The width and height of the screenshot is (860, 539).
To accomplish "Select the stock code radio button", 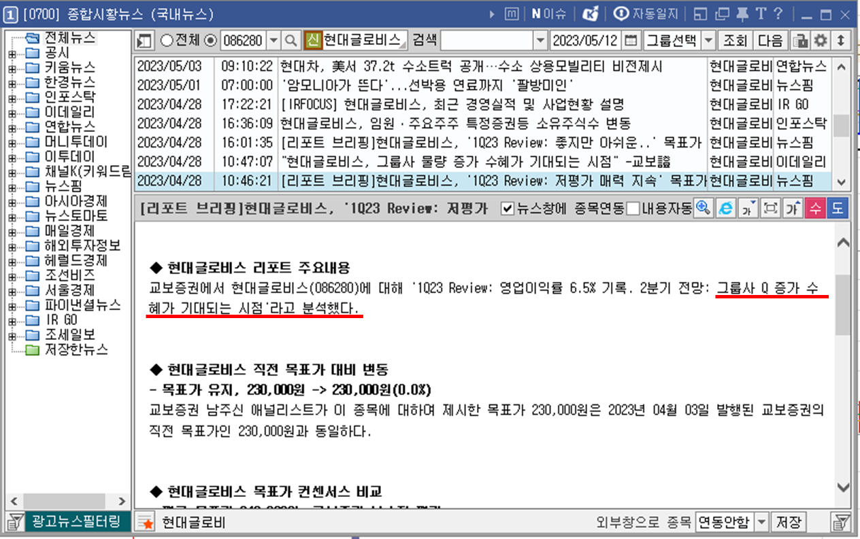I will coord(210,41).
